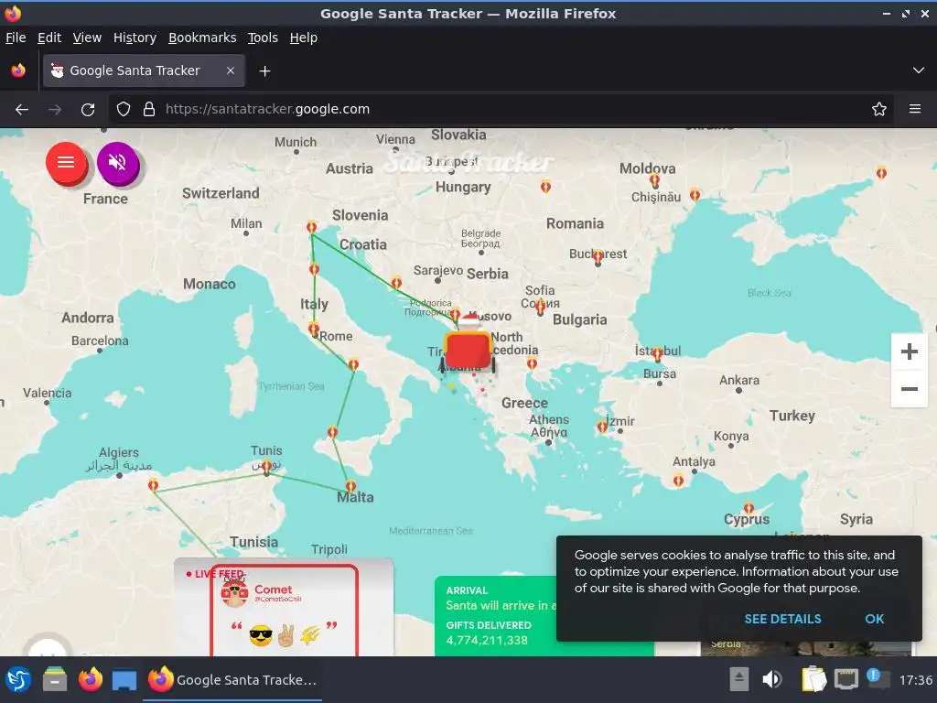The width and height of the screenshot is (937, 703).
Task: Select the gift marker above Malta
Action: pyautogui.click(x=350, y=486)
